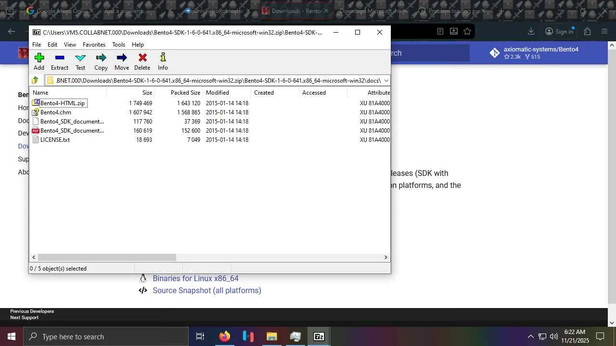Open the Favorites menu

94,45
